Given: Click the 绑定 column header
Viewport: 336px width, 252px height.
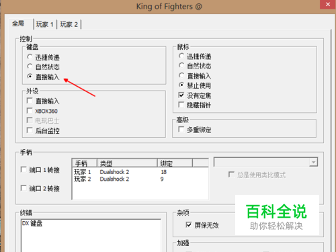Looking at the screenshot, I should pyautogui.click(x=175, y=163).
